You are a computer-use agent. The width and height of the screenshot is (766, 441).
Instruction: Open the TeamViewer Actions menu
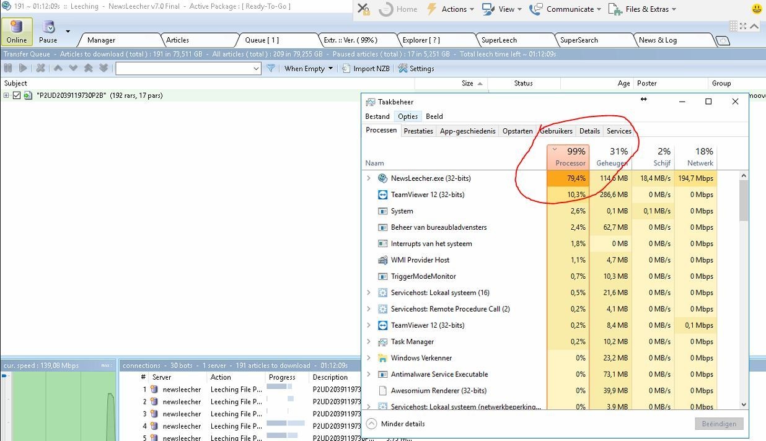point(450,9)
